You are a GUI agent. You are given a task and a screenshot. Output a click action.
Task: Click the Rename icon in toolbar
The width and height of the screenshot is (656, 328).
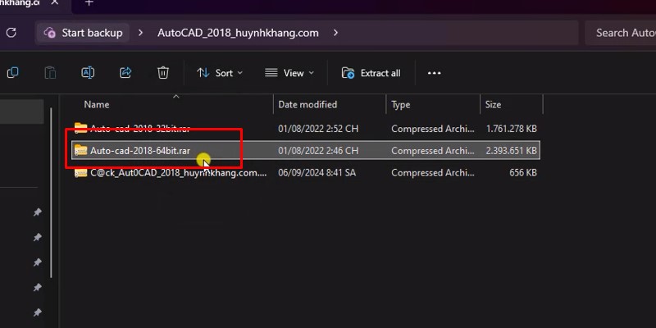coord(88,73)
